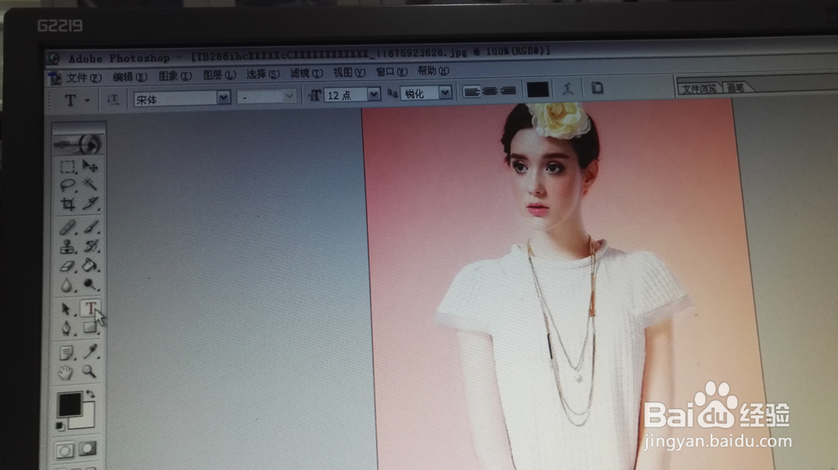The width and height of the screenshot is (838, 470).
Task: Select the Notes tool
Action: [x=65, y=353]
